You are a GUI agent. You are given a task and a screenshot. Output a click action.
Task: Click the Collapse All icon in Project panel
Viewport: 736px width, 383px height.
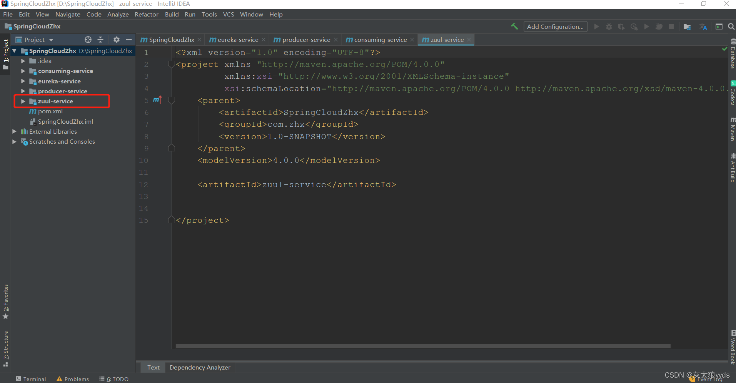[100, 40]
